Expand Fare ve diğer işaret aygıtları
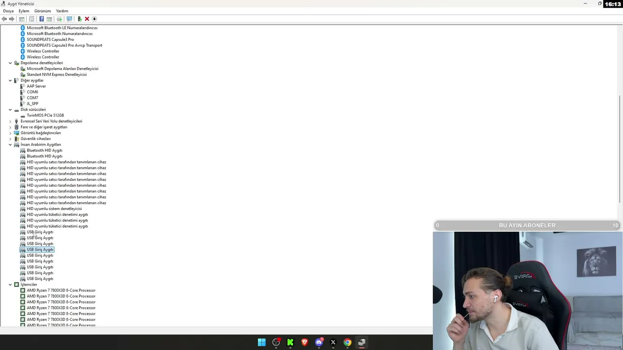 [10, 127]
